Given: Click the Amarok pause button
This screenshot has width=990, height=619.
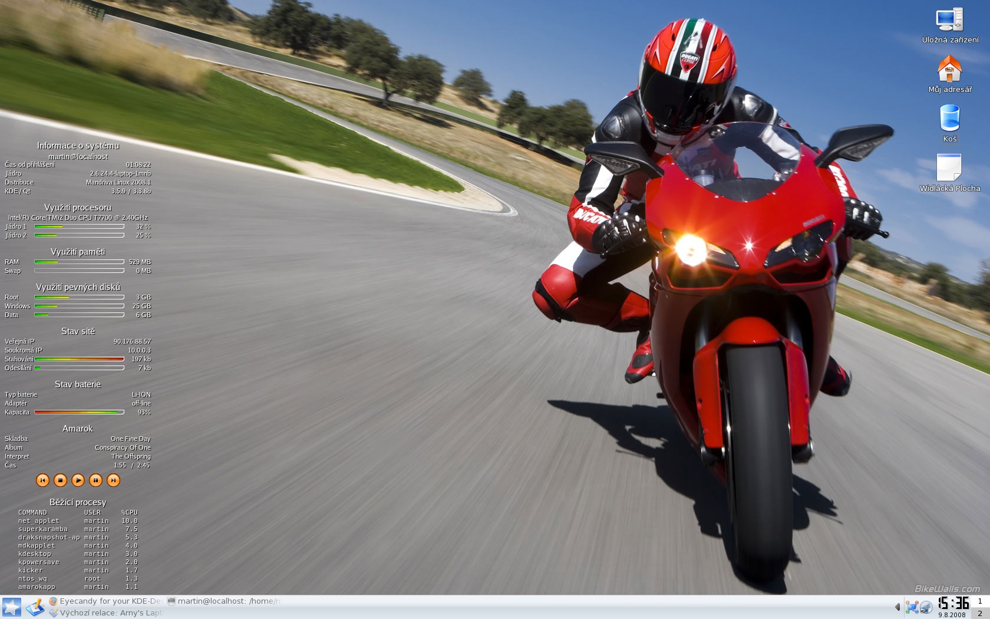Looking at the screenshot, I should coord(95,480).
